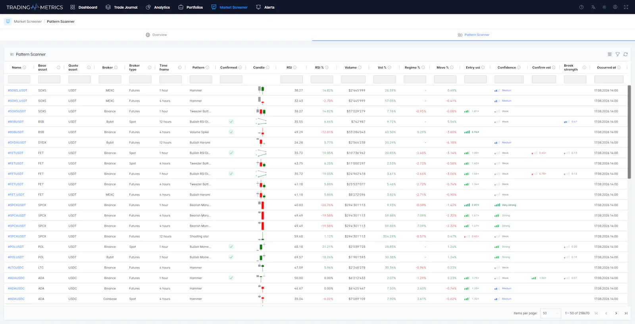Click the TradingMetrics logo
Viewport: 635px width, 324px height.
[x=35, y=7]
